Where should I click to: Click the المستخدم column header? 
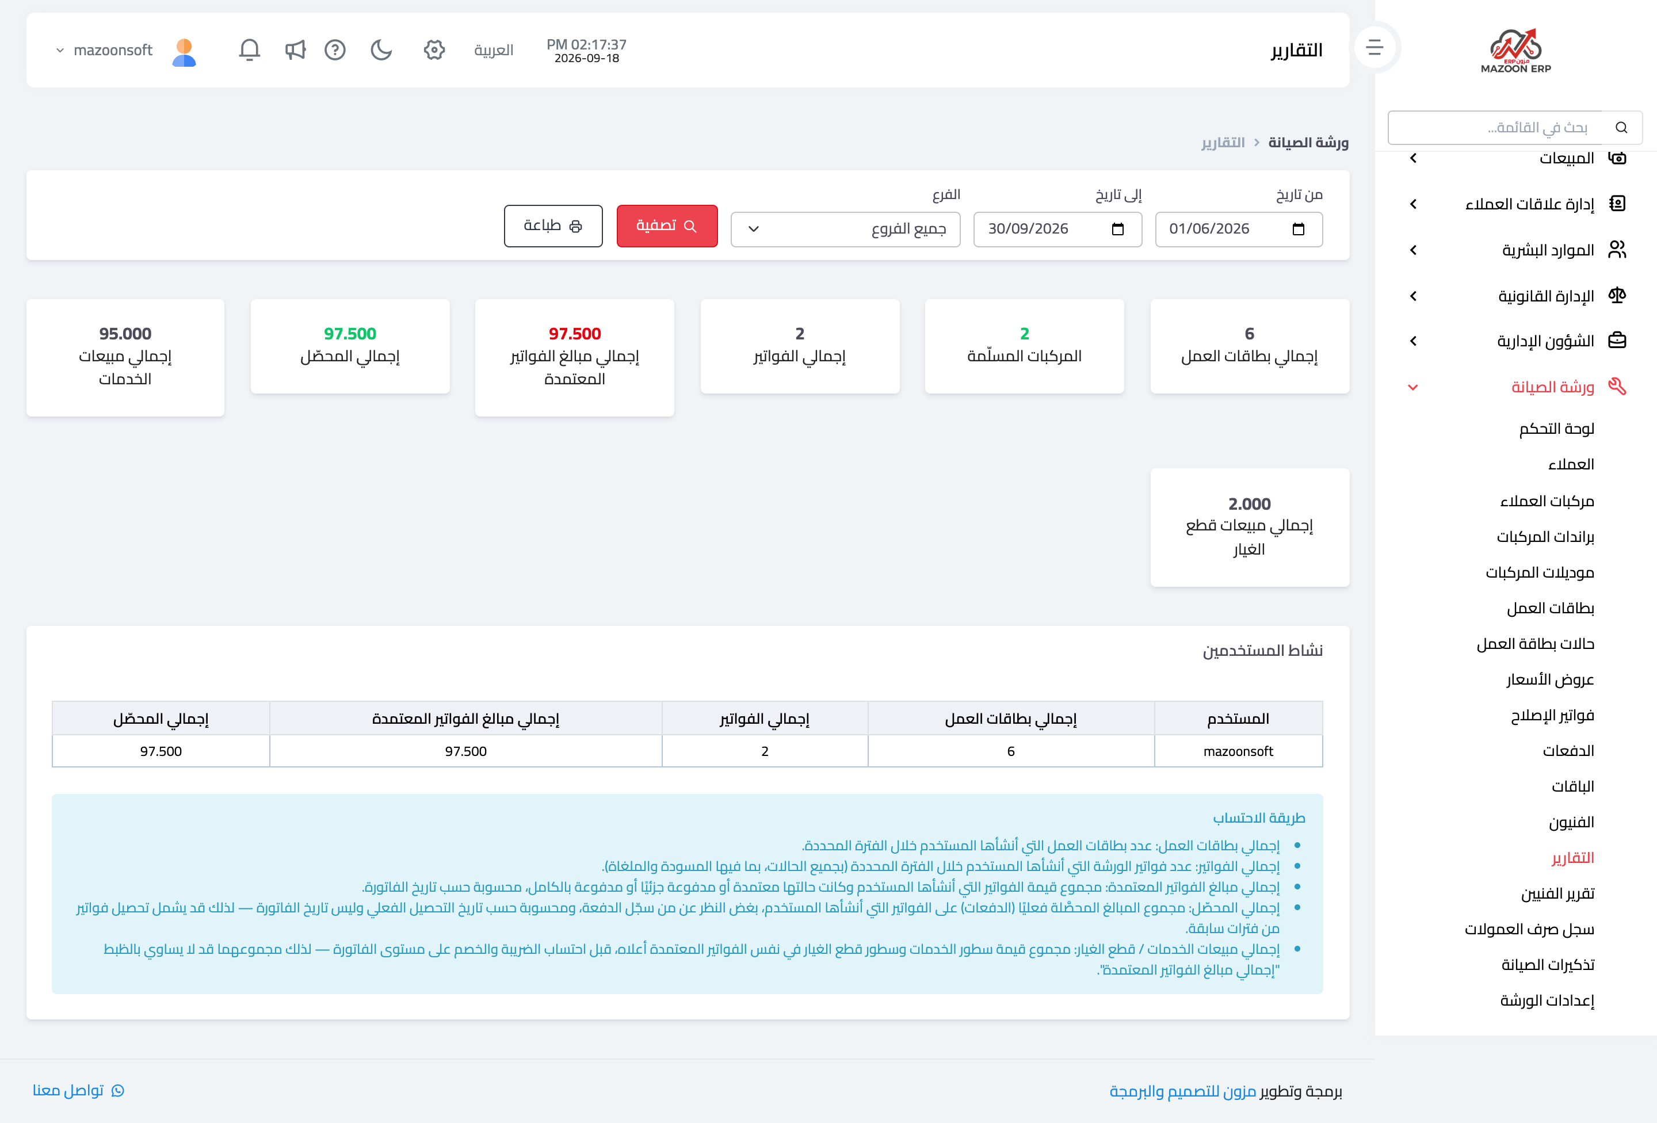tap(1238, 719)
